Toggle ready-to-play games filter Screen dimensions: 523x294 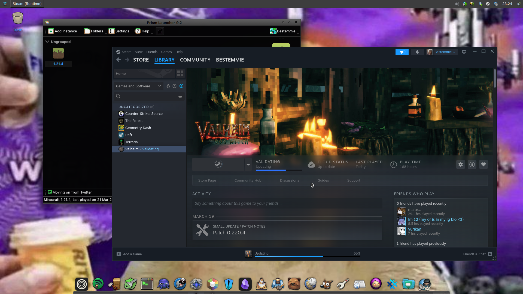[181, 86]
